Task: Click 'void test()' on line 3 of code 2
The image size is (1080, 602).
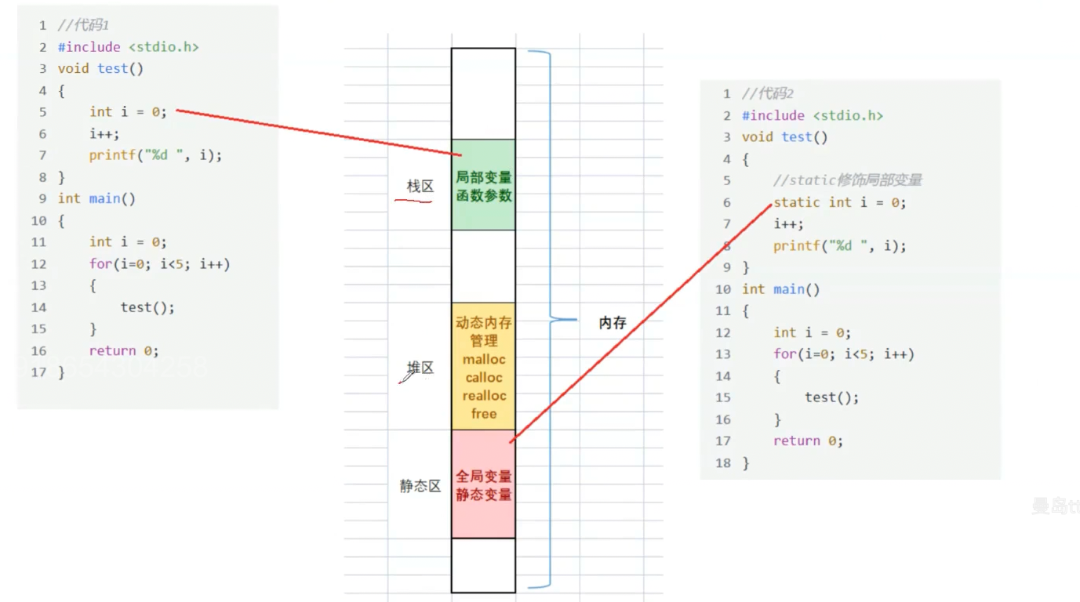Action: tap(785, 136)
